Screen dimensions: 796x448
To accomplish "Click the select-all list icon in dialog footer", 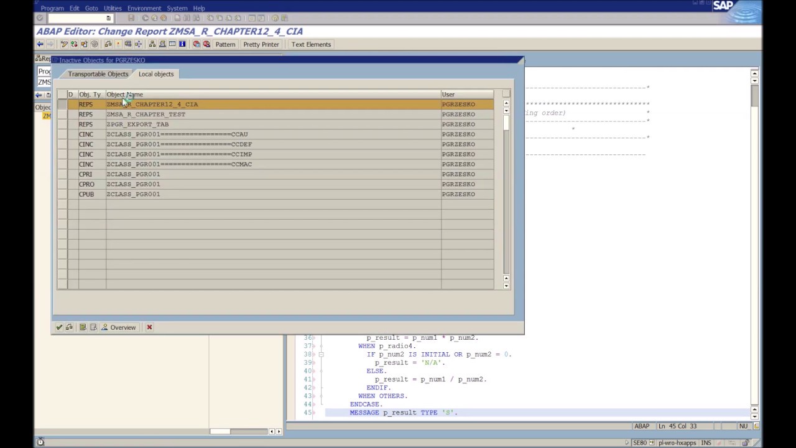I will [x=83, y=327].
